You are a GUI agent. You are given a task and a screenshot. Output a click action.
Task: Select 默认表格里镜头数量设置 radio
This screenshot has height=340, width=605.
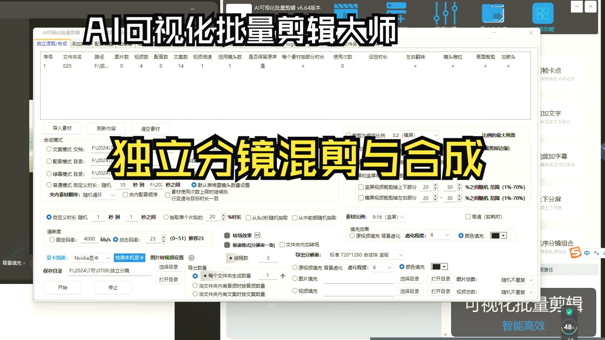pos(194,185)
